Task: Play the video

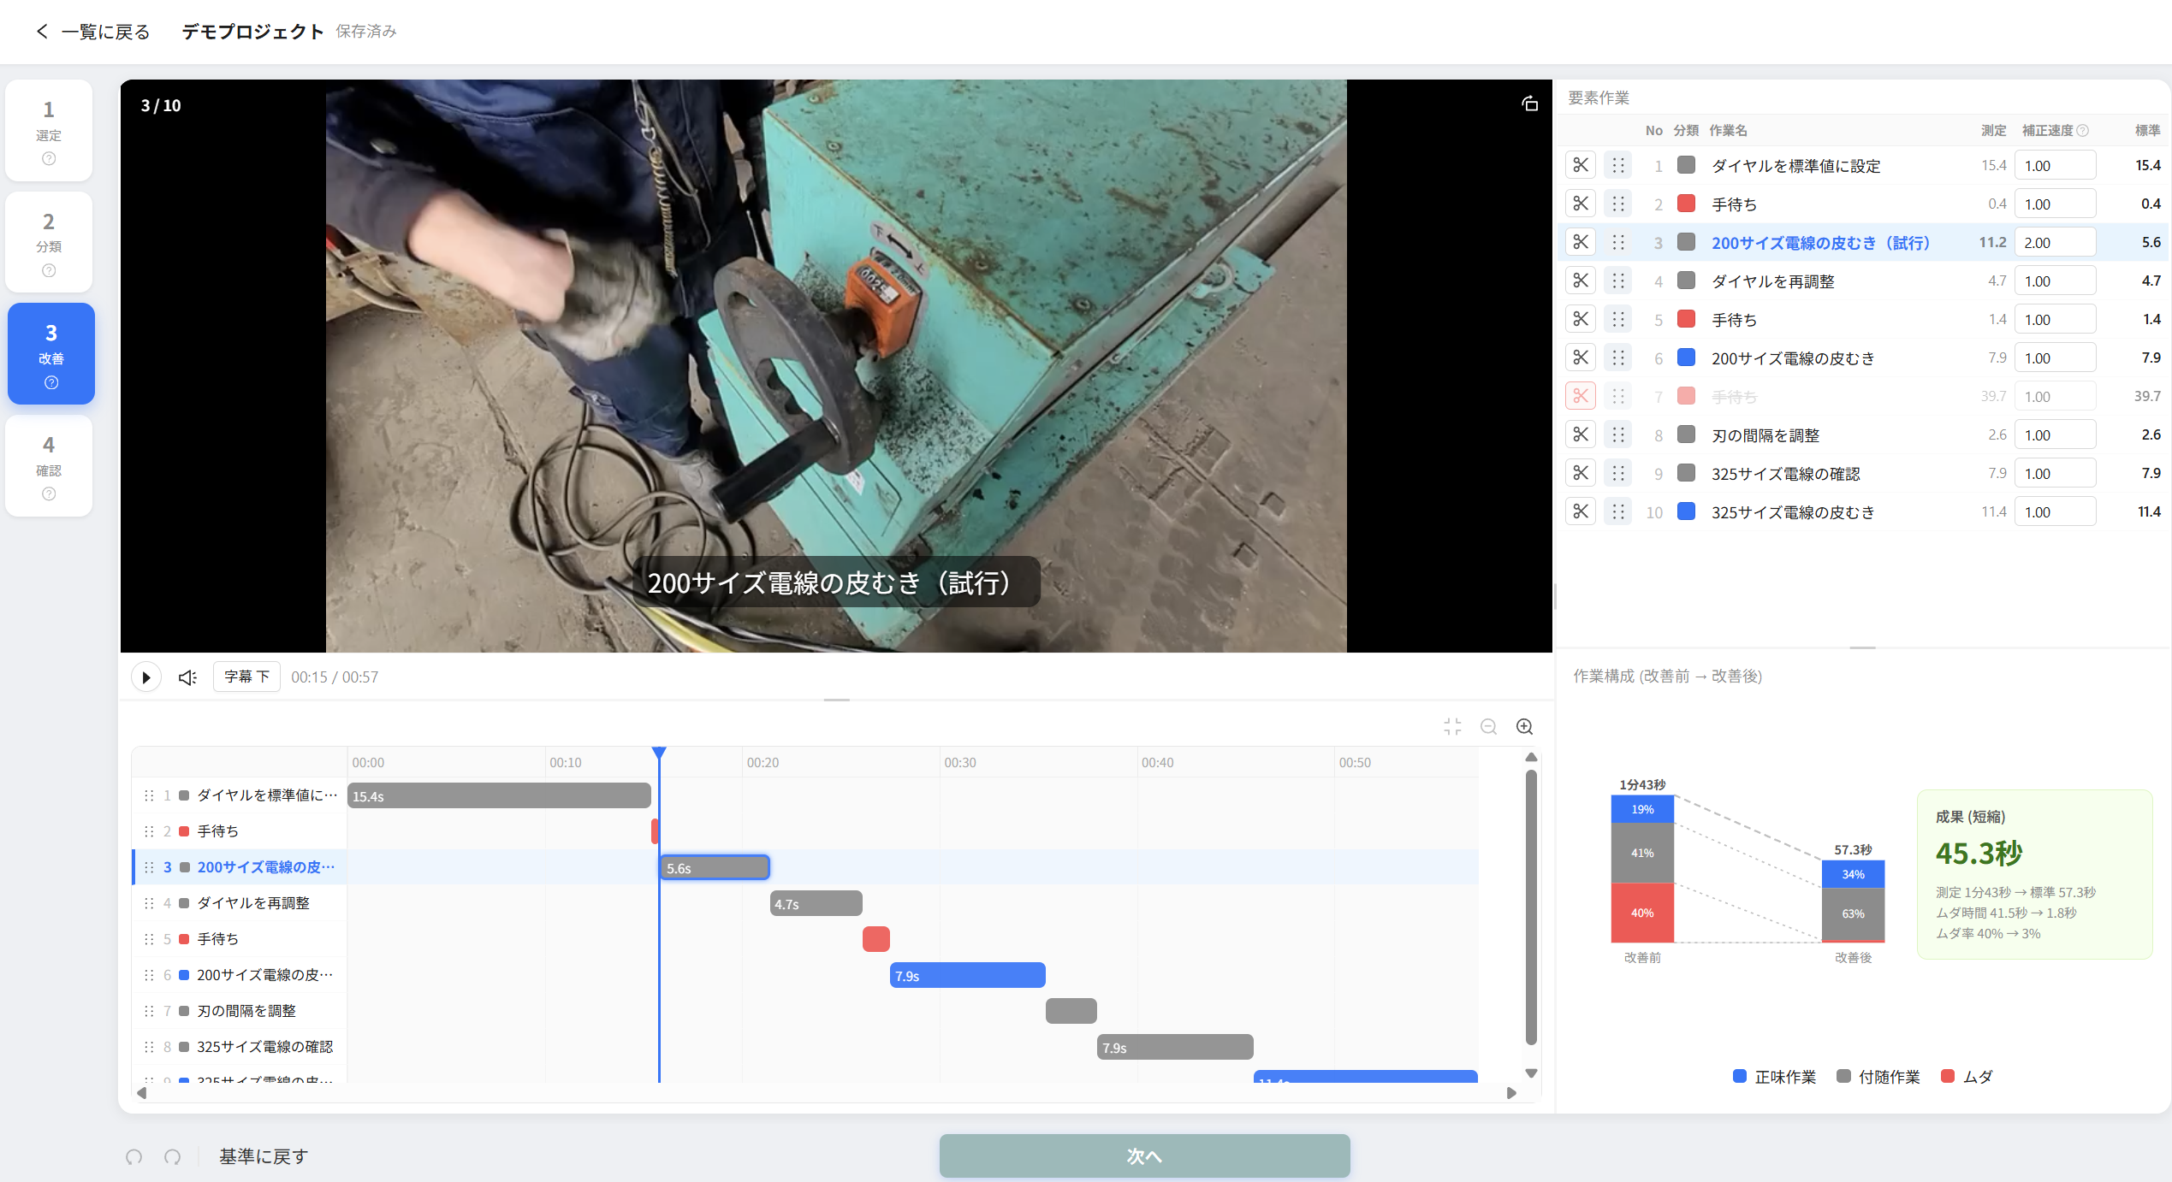Action: click(x=146, y=677)
